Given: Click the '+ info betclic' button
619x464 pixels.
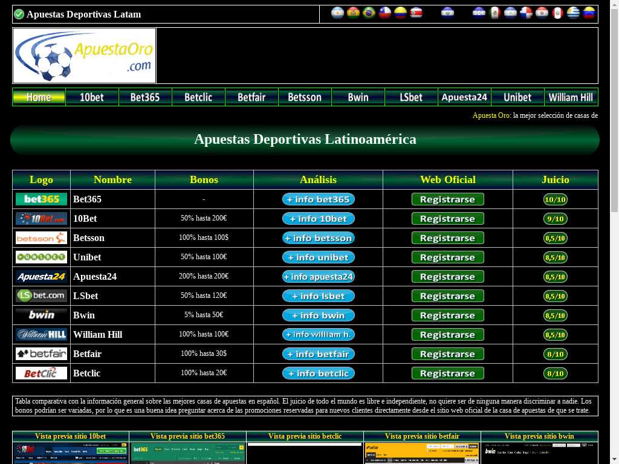Looking at the screenshot, I should (x=318, y=373).
